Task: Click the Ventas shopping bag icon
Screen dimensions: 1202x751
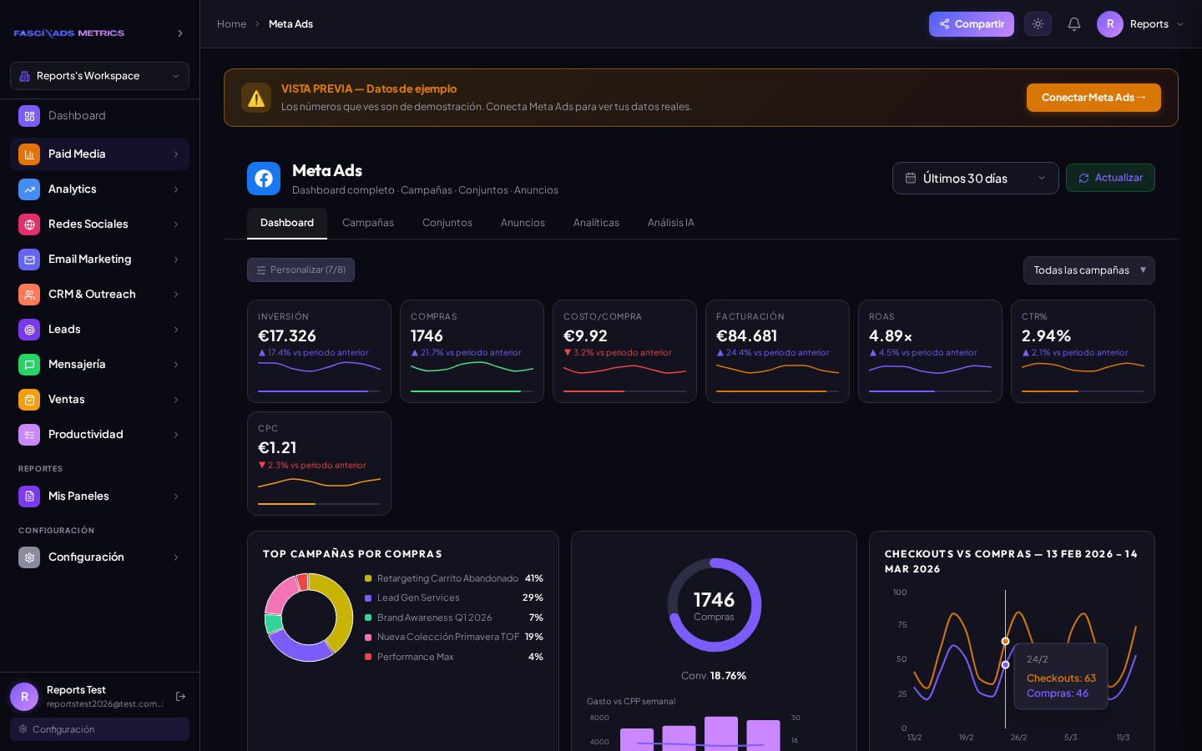Action: pyautogui.click(x=29, y=400)
